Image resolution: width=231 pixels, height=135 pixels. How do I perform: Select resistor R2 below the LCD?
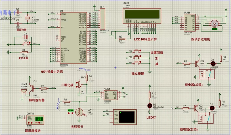[x=122, y=39]
